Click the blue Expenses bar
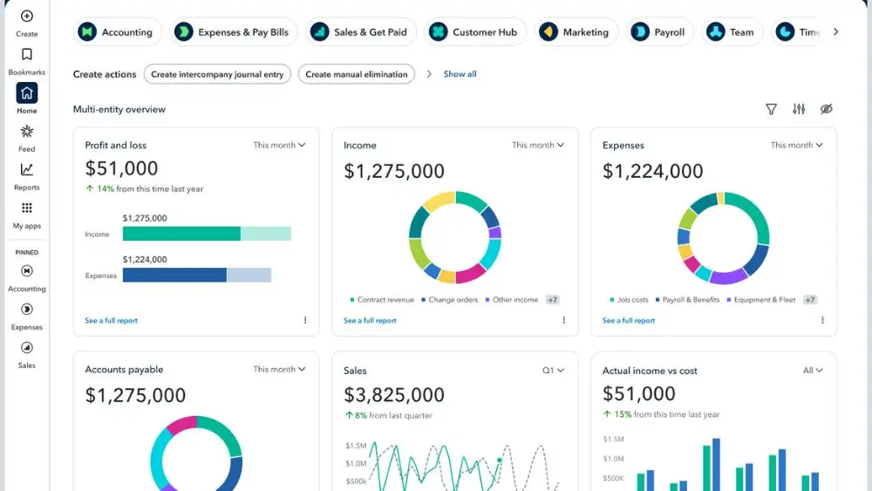 tap(174, 275)
